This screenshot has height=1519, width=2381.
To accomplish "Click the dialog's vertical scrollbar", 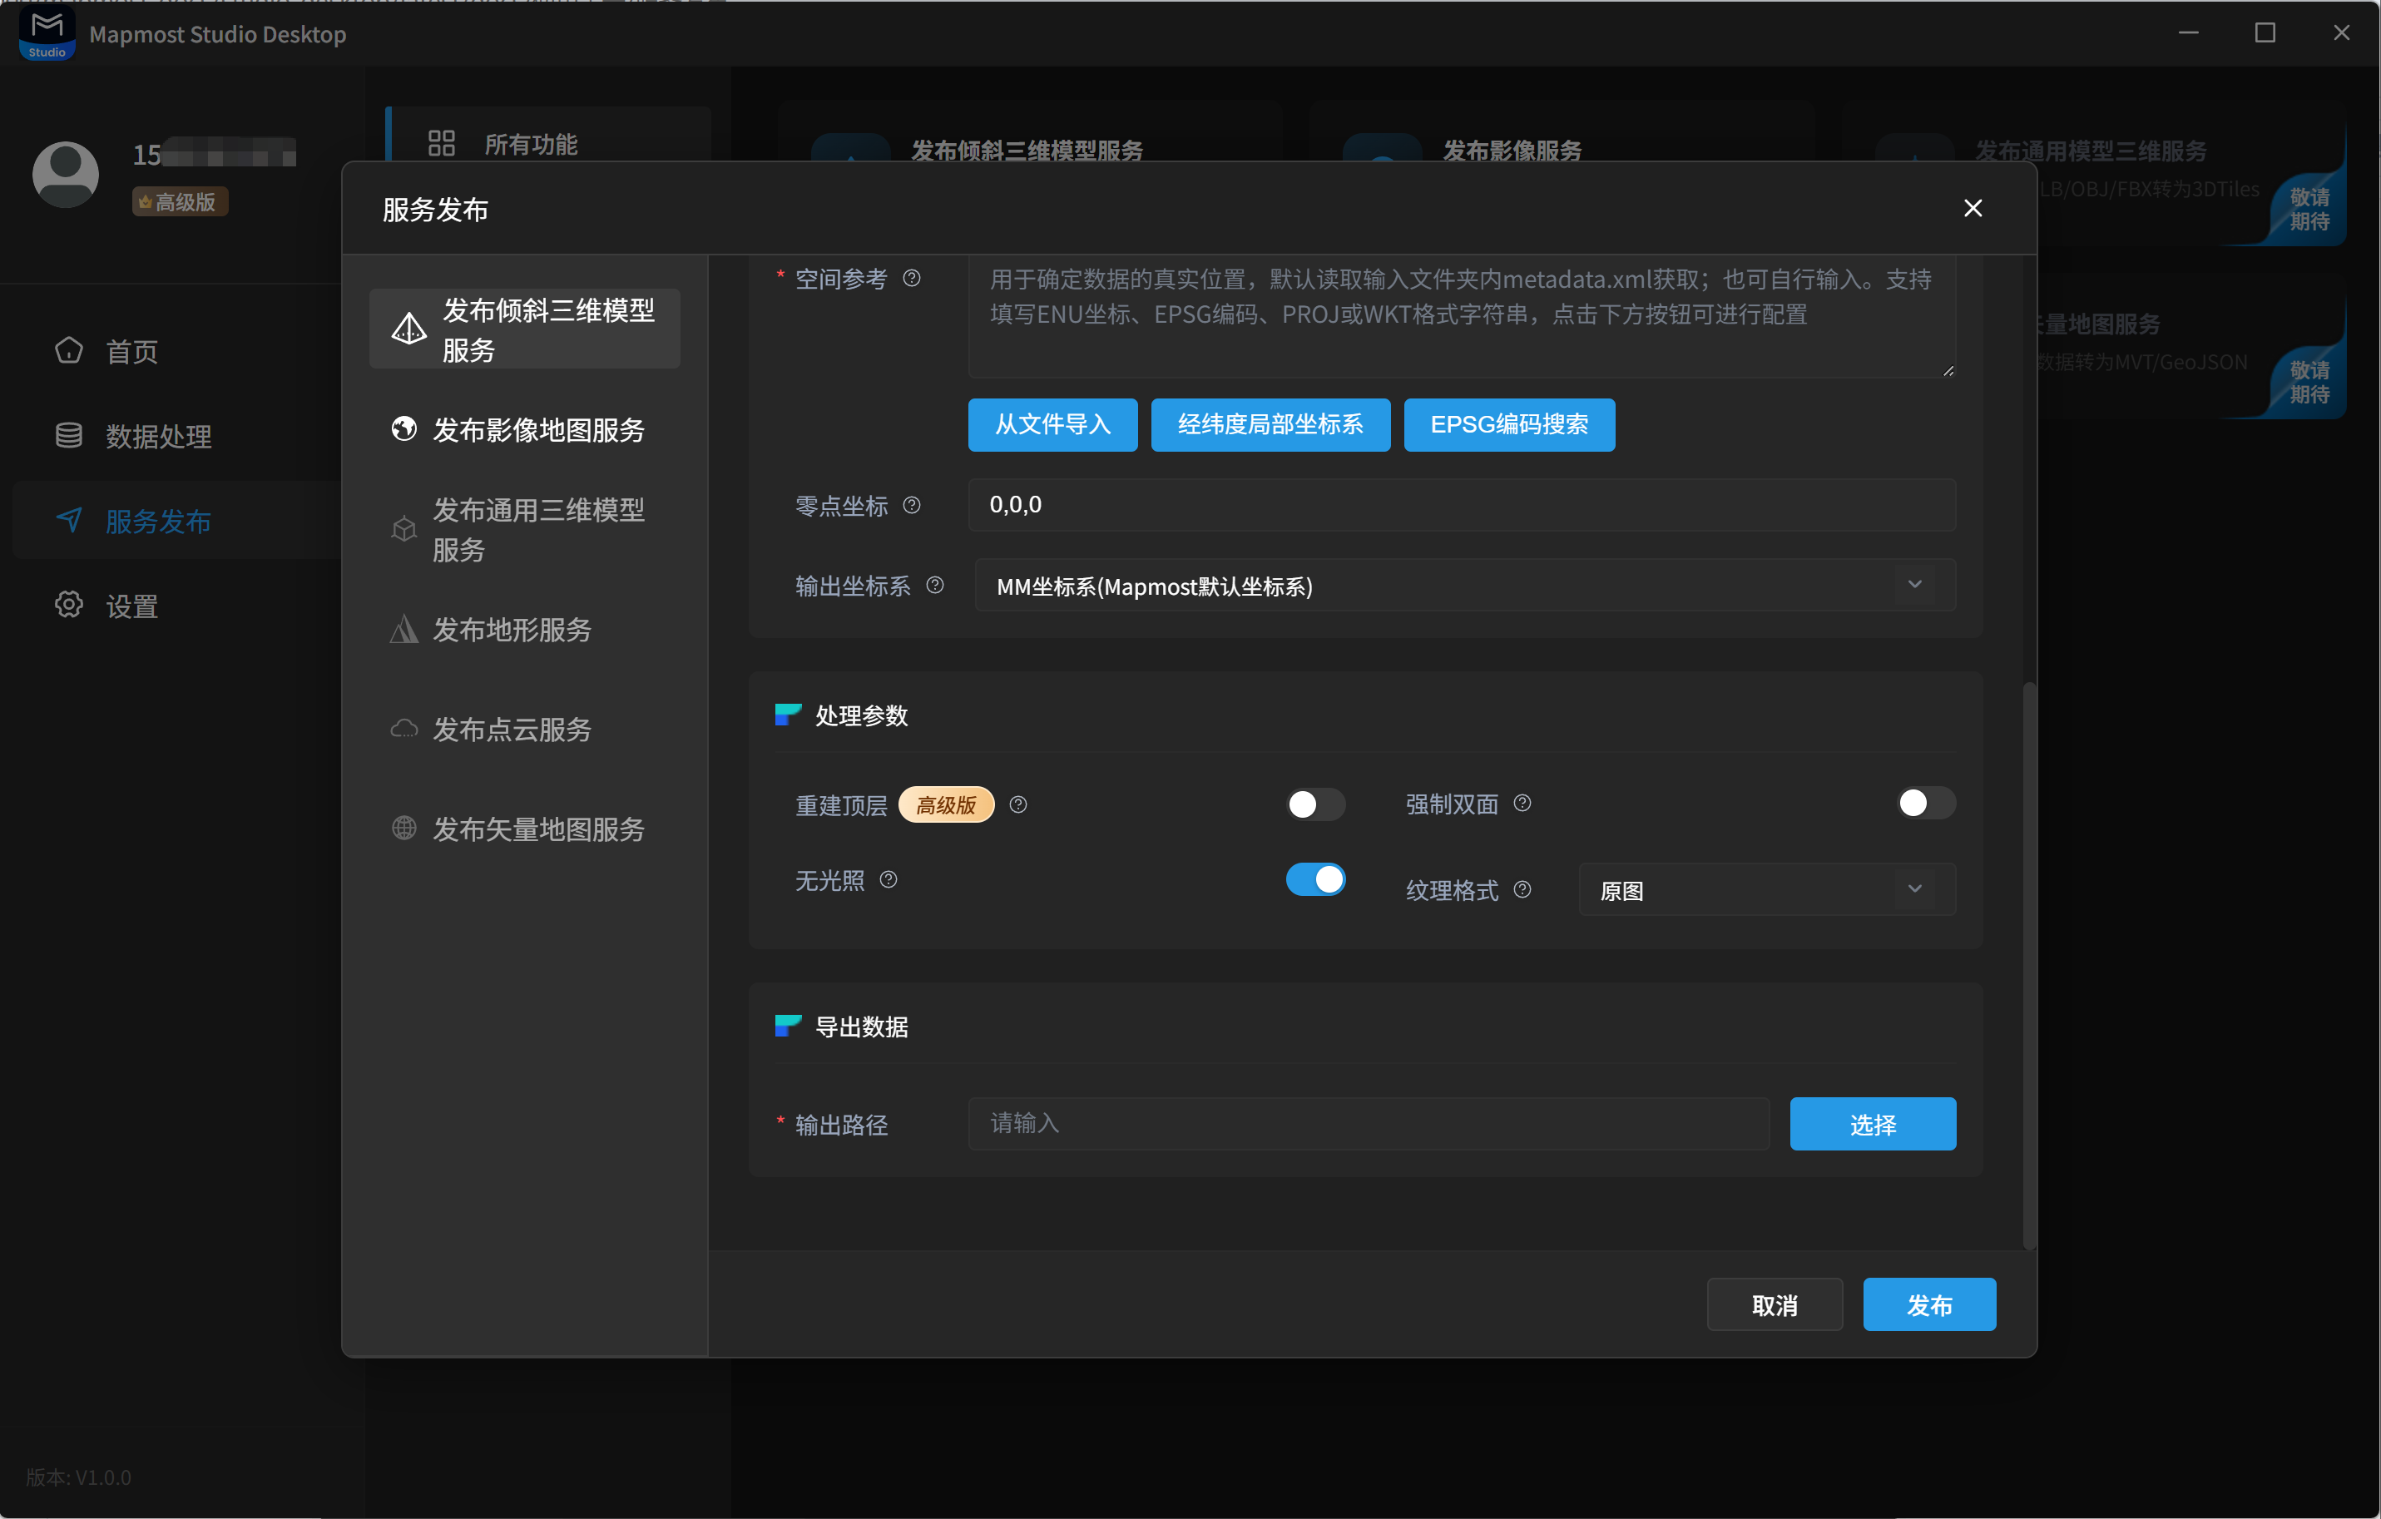I will pos(2028,964).
